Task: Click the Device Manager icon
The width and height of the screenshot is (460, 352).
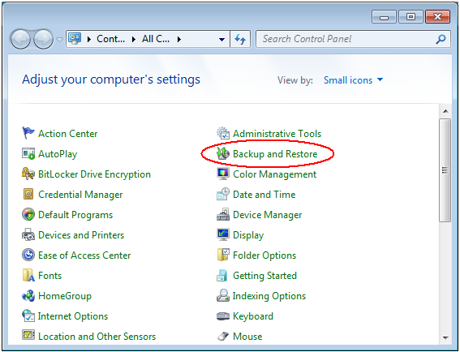Action: (223, 214)
